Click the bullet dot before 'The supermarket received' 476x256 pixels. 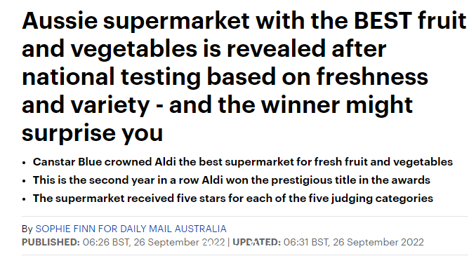coord(24,199)
